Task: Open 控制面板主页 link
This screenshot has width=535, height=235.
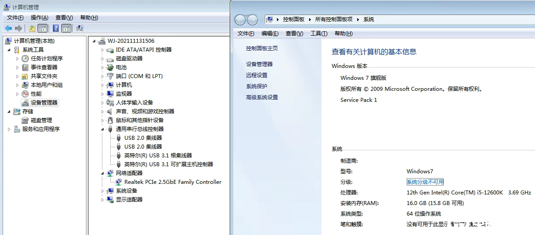Action: pyautogui.click(x=262, y=48)
